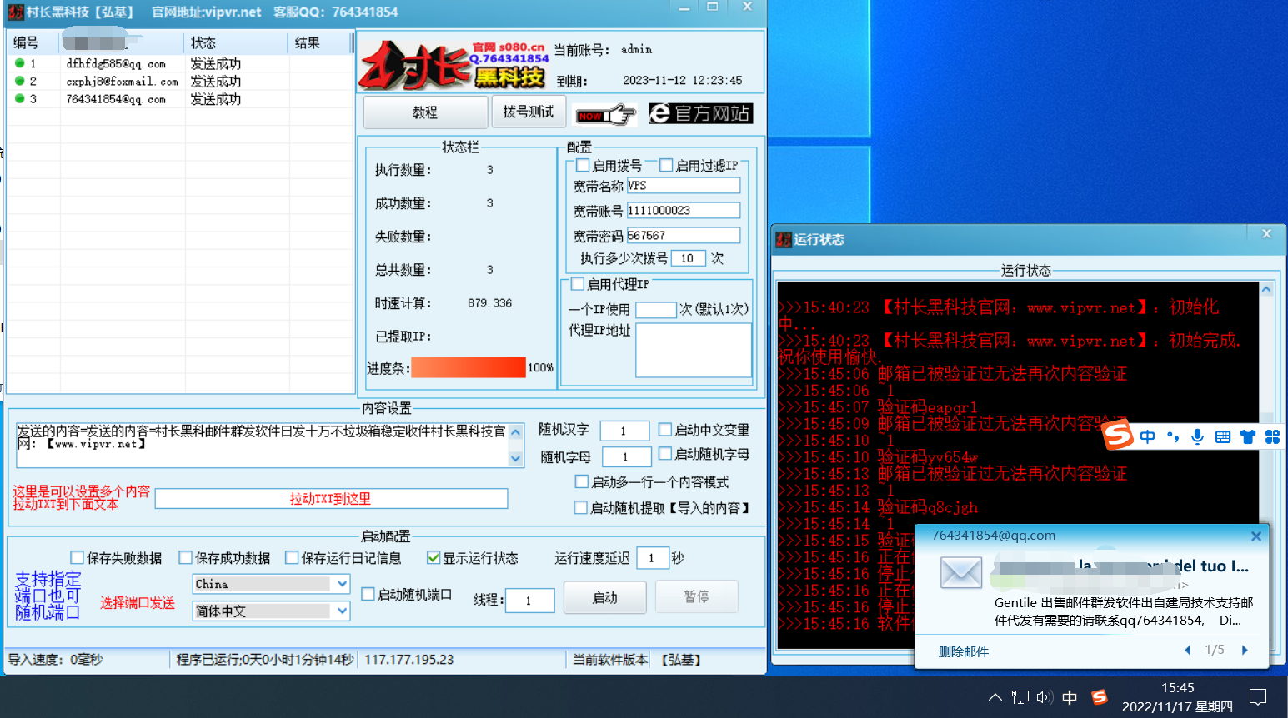Open Sogou voice input microphone
The image size is (1288, 718).
coord(1198,436)
